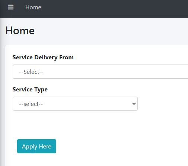188x166 pixels.
Task: Click the Service Delivery From label
Action: click(43, 57)
